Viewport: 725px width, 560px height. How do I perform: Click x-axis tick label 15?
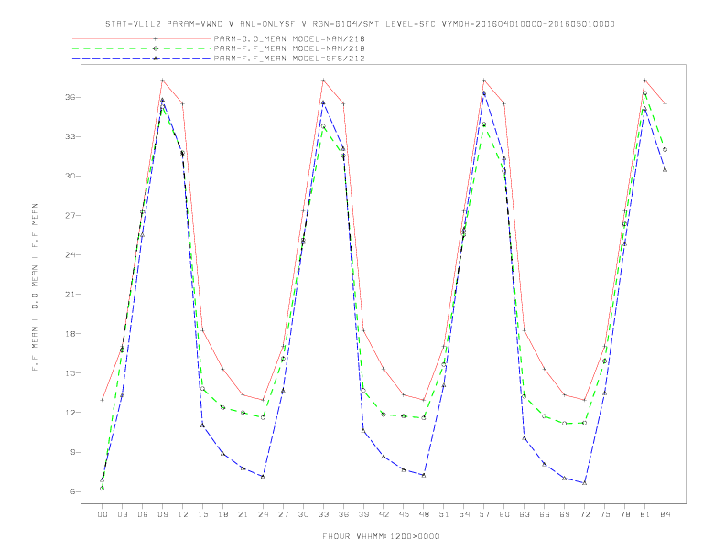[x=202, y=514]
